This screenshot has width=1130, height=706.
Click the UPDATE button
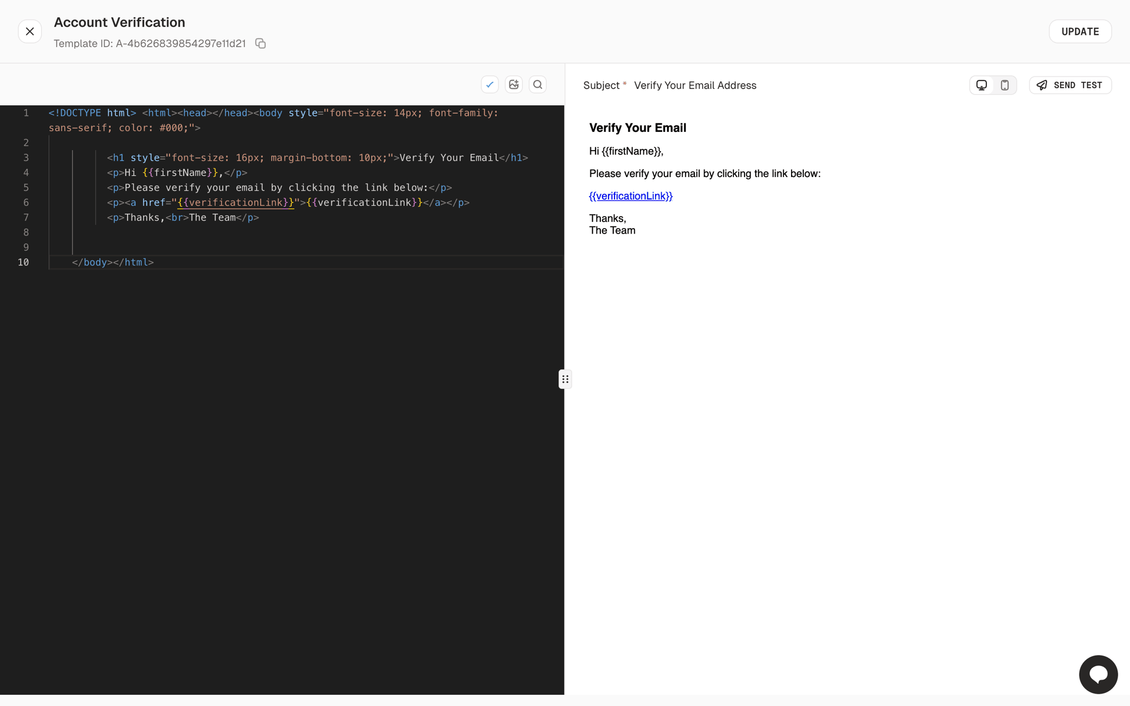pos(1080,31)
